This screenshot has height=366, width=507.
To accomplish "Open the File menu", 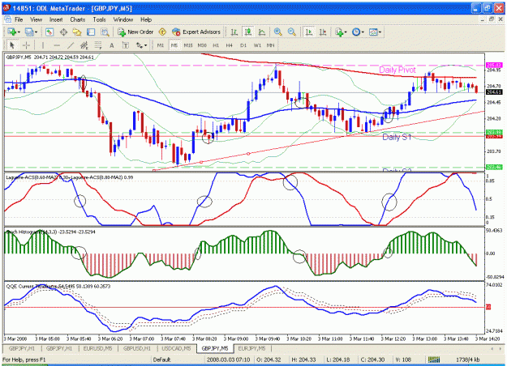I will tap(19, 19).
